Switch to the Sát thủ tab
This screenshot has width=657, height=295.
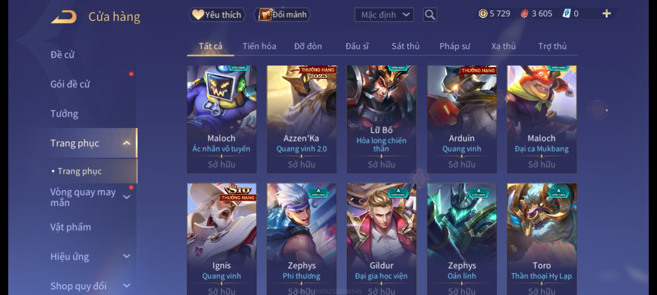[405, 46]
